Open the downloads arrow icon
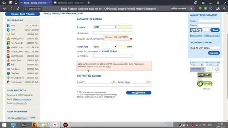The height and width of the screenshot is (128, 228). point(224,9)
